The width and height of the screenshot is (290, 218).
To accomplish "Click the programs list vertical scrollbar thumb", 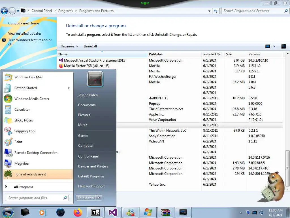I will coord(287,168).
